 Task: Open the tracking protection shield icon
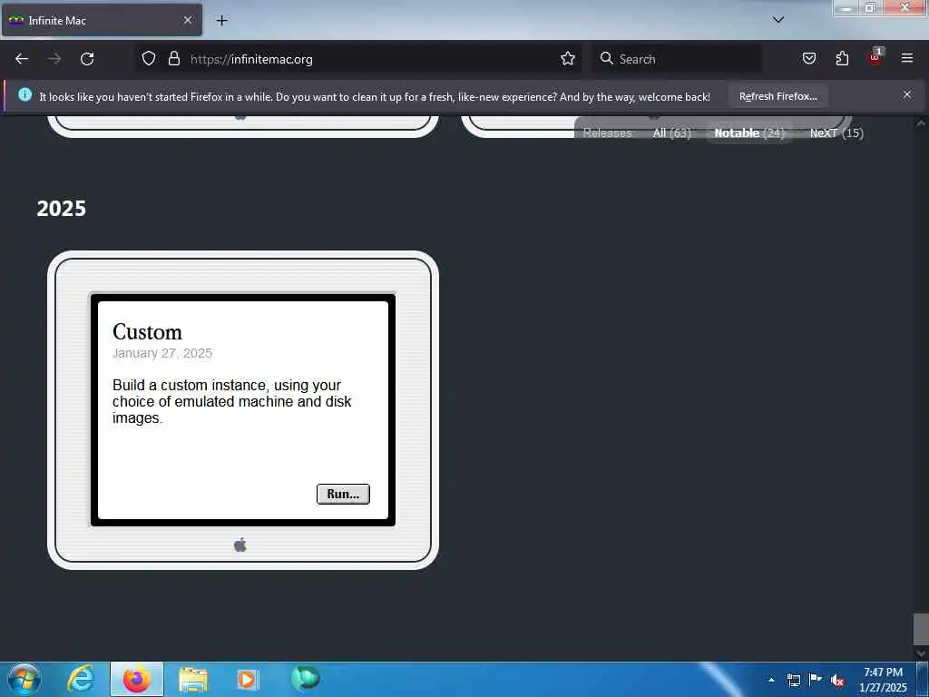coord(149,59)
